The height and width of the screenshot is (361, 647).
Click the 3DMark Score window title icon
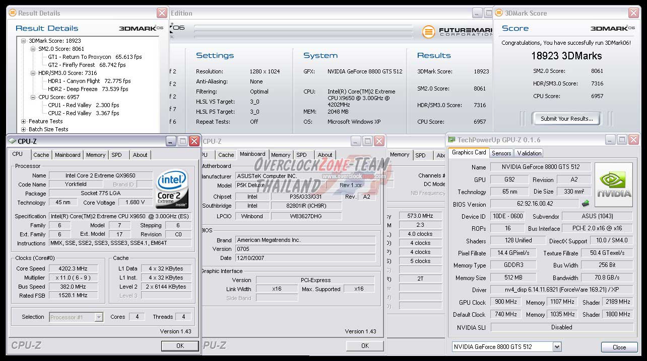click(499, 13)
